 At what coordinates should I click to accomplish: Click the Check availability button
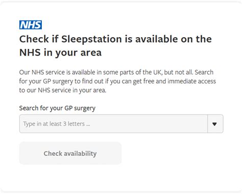coord(70,153)
